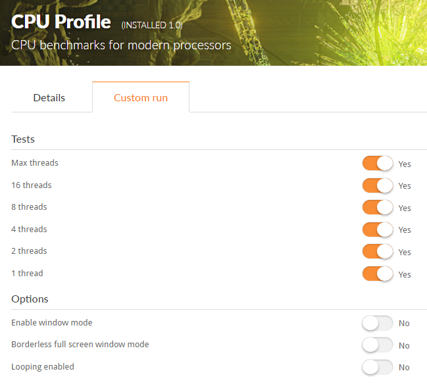Click the Tests section heading
This screenshot has width=427, height=388.
(23, 139)
